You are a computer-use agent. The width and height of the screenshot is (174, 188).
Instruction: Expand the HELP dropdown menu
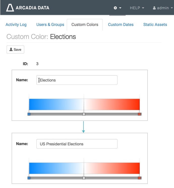pos(137,8)
